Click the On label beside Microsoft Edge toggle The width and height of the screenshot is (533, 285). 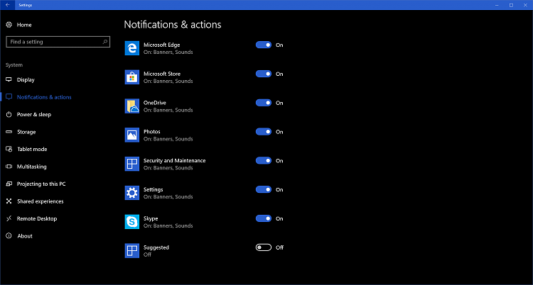click(x=279, y=45)
